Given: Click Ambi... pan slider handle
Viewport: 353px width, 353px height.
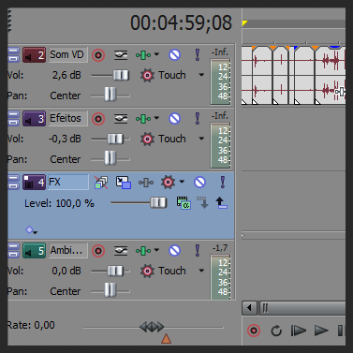Looking at the screenshot, I should 110,290.
